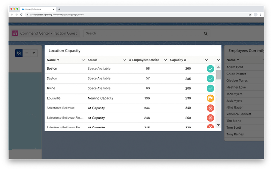Click the 344 employees onsite value
This screenshot has height=170, width=272.
(147, 108)
